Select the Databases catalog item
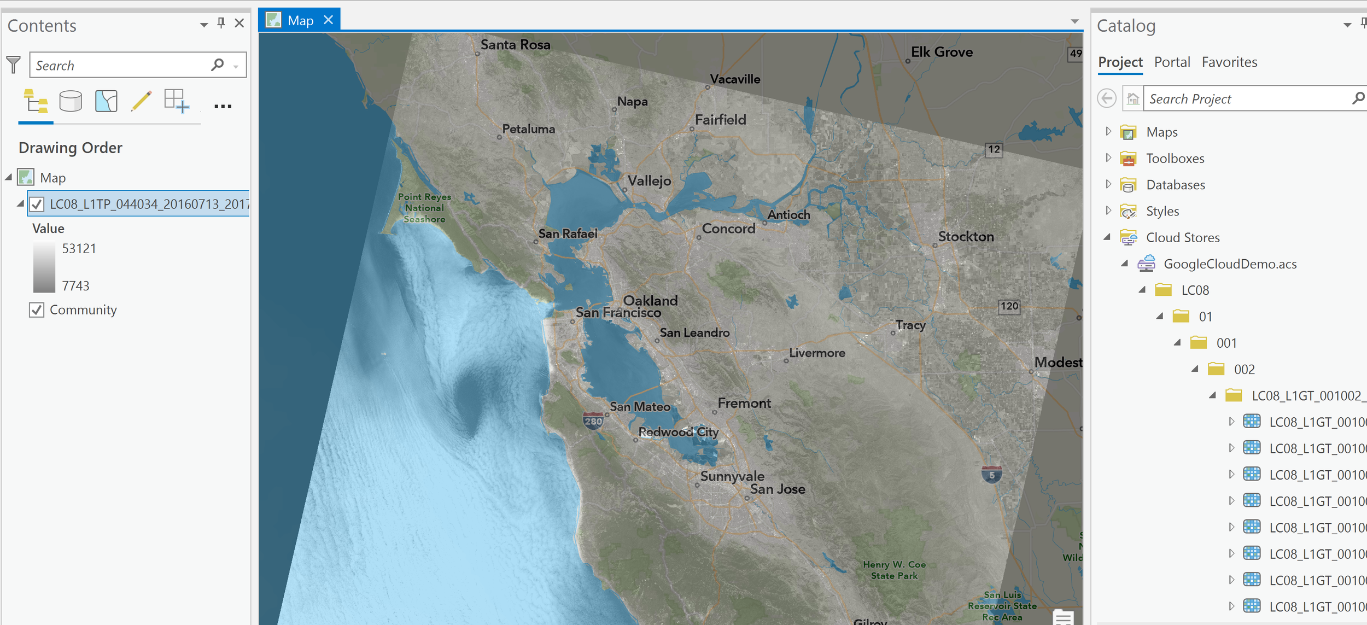This screenshot has height=625, width=1367. (1175, 185)
